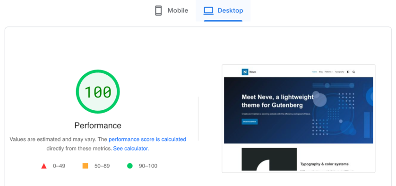Click the Download Now button in preview
Image resolution: width=396 pixels, height=186 pixels.
coord(250,122)
